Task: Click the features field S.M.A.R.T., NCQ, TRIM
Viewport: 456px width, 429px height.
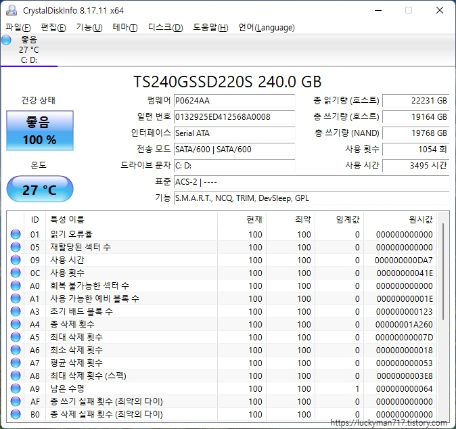Action: point(312,198)
